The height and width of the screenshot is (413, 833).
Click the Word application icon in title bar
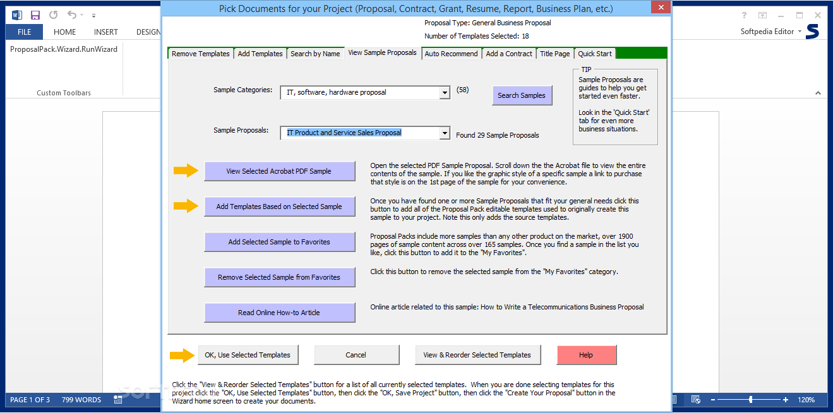17,15
